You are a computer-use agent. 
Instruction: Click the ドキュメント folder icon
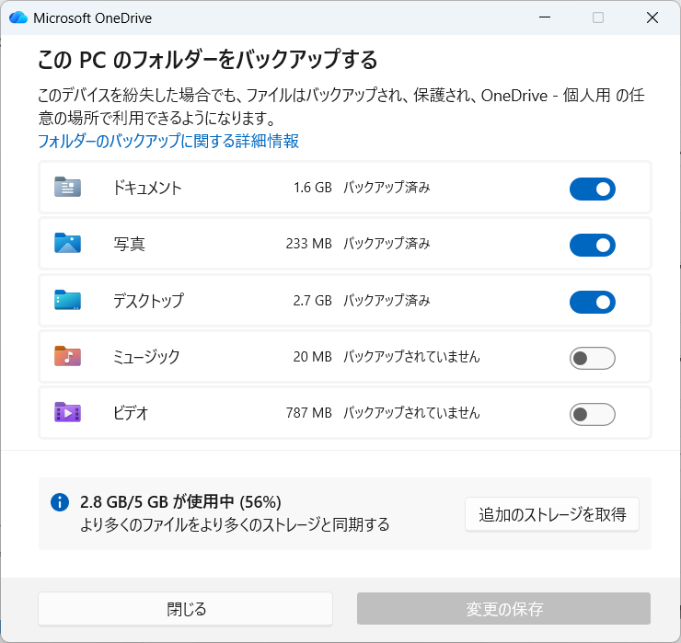point(67,187)
